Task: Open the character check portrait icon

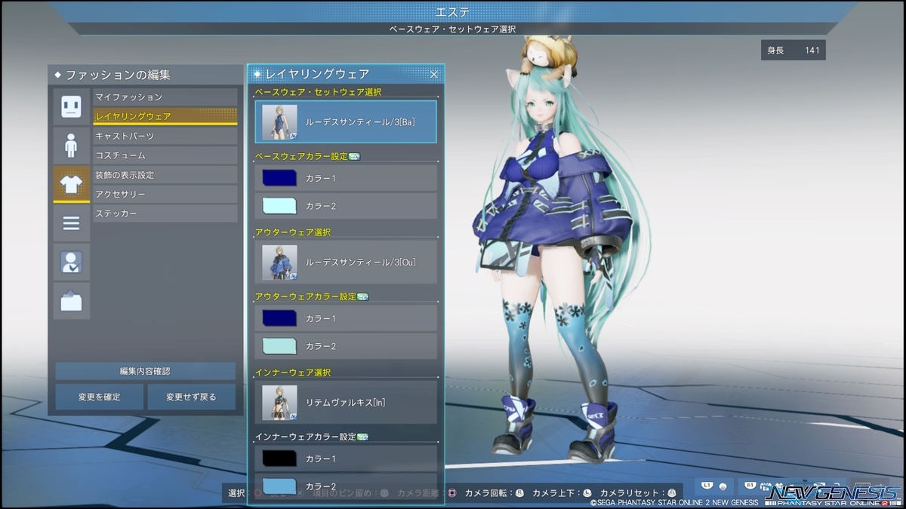Action: 71,262
